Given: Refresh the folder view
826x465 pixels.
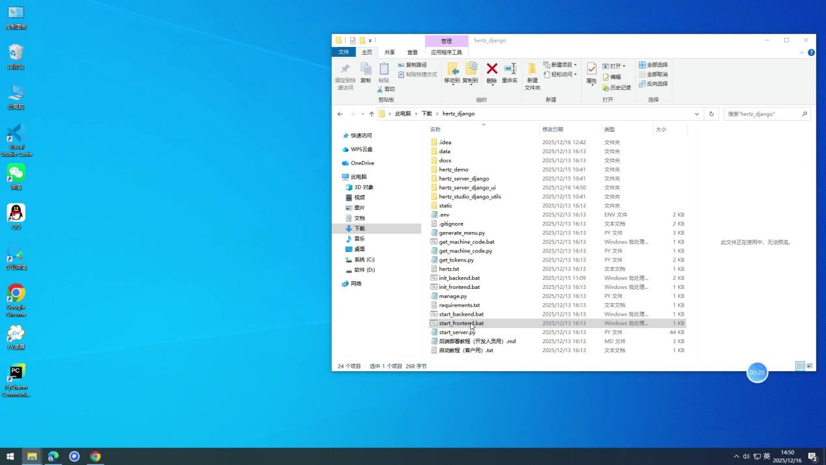Looking at the screenshot, I should [x=711, y=113].
